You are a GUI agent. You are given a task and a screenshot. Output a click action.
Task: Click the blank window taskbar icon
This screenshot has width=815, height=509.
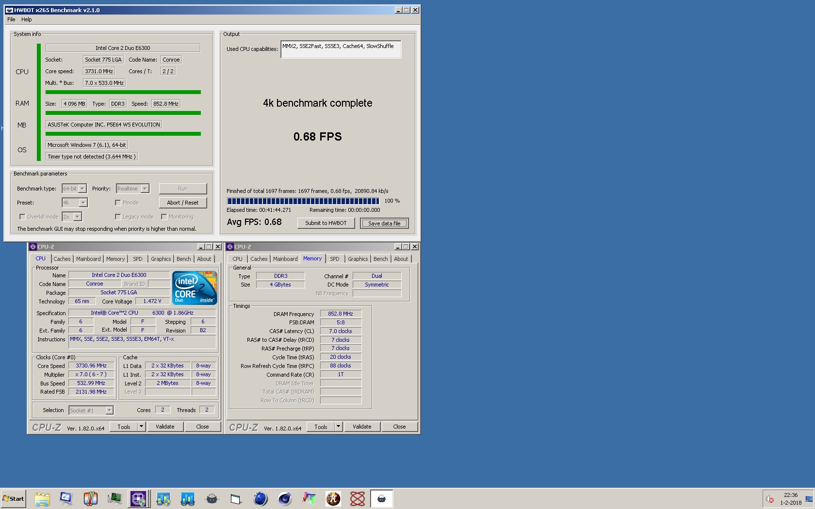click(x=236, y=499)
